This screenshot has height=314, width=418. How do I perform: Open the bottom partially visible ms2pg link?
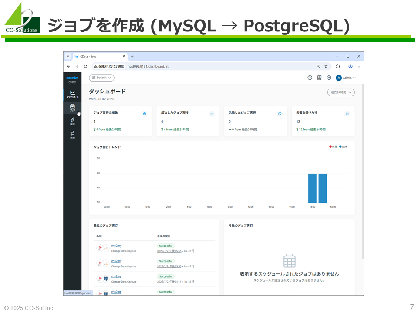click(116, 292)
